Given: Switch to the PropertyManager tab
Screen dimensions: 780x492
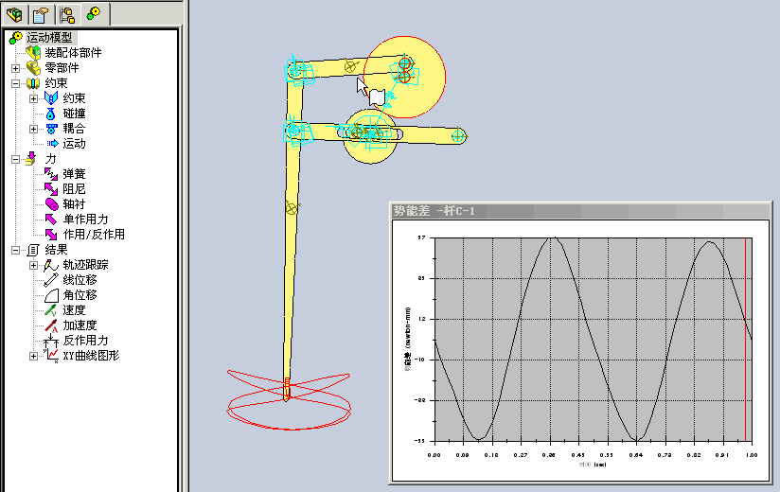Looking at the screenshot, I should [x=41, y=14].
